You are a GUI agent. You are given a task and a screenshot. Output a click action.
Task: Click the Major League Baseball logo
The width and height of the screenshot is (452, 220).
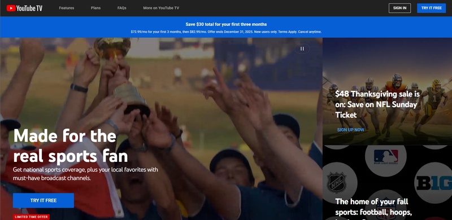click(x=386, y=157)
